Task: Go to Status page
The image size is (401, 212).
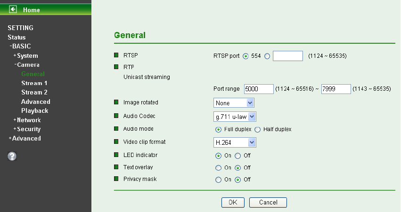Action: tap(16, 37)
